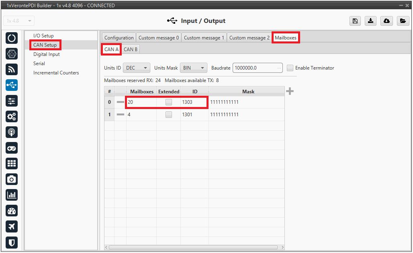This screenshot has width=413, height=253.
Task: Click the cloud upload icon
Action: pyautogui.click(x=386, y=21)
